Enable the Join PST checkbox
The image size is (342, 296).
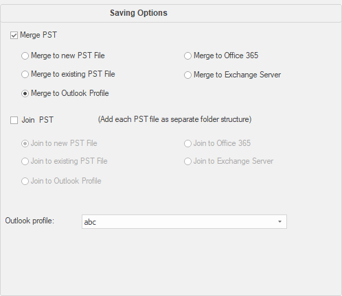tap(14, 120)
